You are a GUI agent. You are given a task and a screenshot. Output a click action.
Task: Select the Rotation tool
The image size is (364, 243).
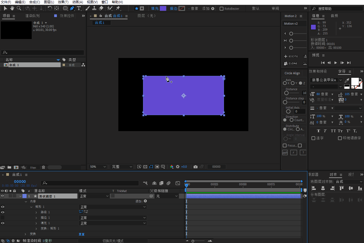coord(50,8)
